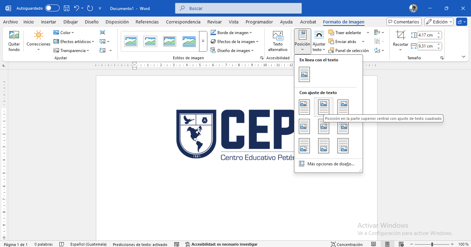The width and height of the screenshot is (471, 247).
Task: Click the user account avatar
Action: tap(413, 8)
